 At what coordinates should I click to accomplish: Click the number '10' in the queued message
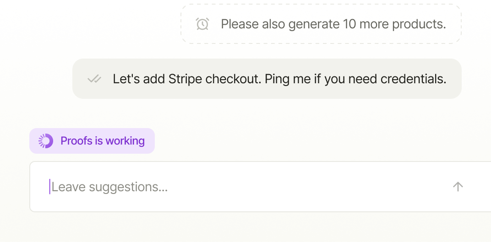pos(349,24)
